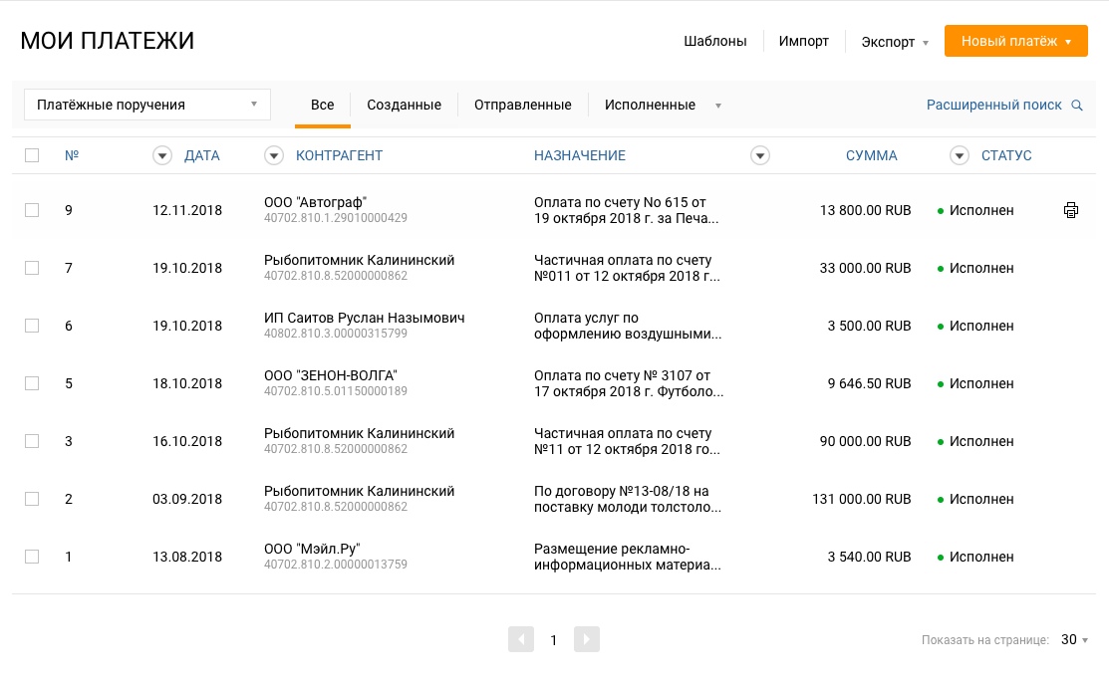The image size is (1109, 685).
Task: Select checkbox for ИП Саитов payment
Action: coord(32,326)
